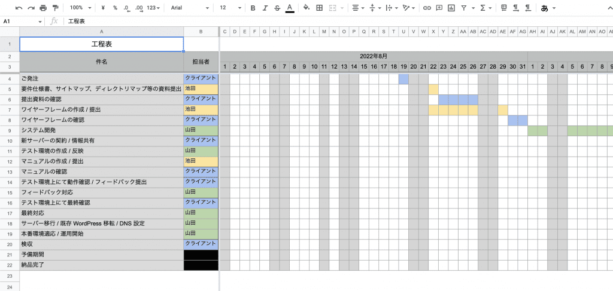Select column B header
Viewport: 613px width, 291px height.
(x=201, y=32)
